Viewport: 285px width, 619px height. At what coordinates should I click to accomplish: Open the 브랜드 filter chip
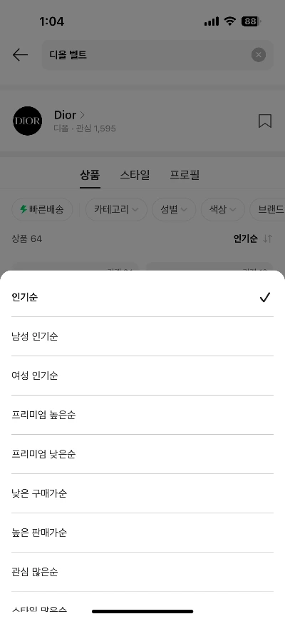point(268,209)
